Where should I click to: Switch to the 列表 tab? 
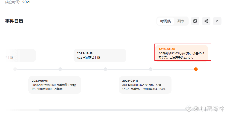tap(181, 21)
